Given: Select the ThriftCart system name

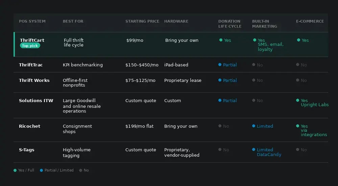Looking at the screenshot, I should point(32,40).
